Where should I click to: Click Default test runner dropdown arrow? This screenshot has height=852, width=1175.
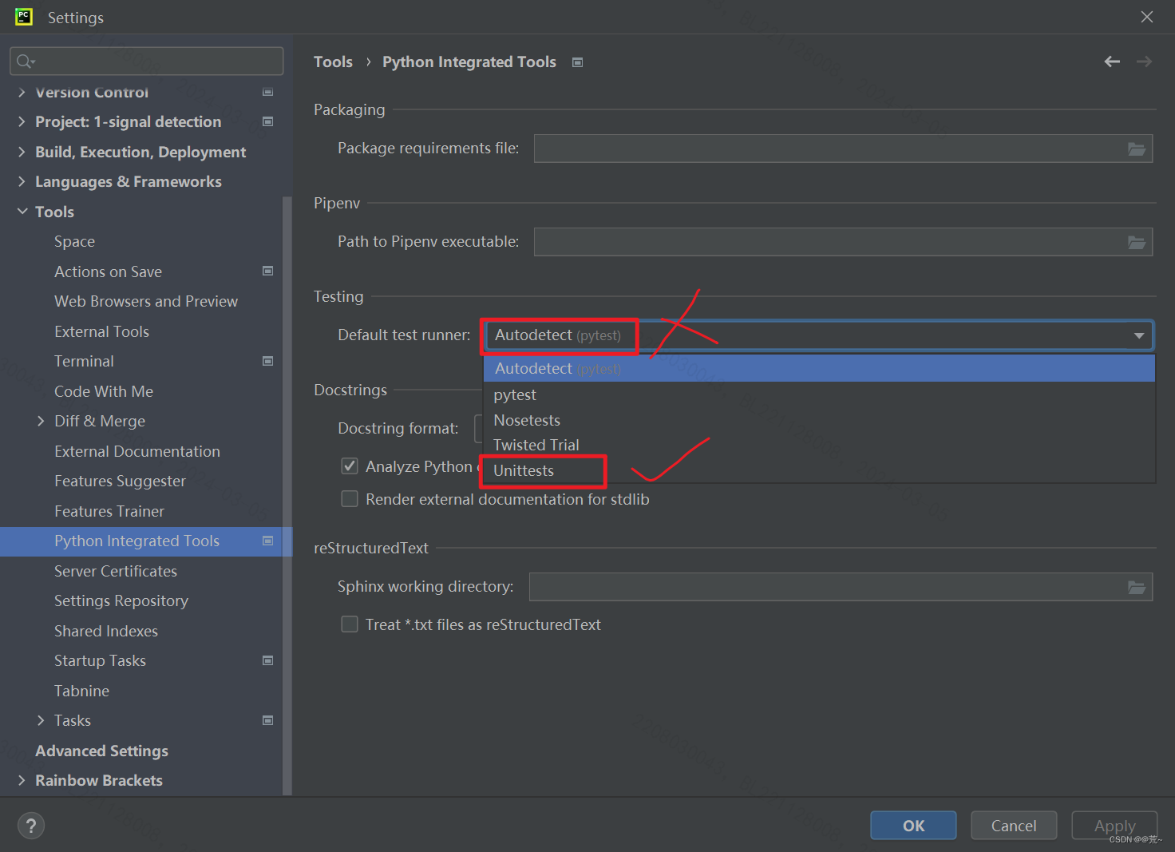coord(1139,335)
